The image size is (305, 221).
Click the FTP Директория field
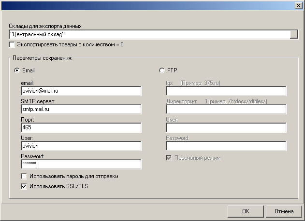click(226, 109)
